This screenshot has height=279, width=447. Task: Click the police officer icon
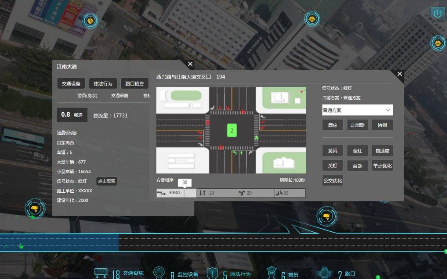(x=272, y=273)
